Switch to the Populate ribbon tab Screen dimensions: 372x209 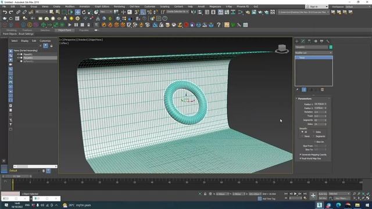click(84, 30)
